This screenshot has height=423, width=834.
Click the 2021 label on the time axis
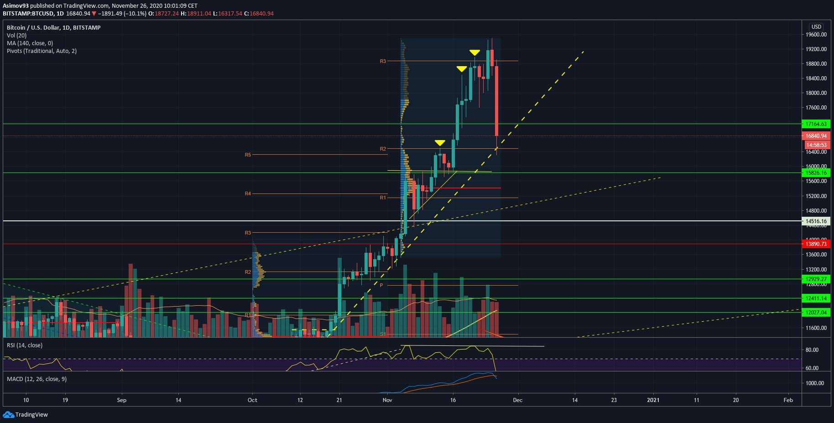point(653,400)
